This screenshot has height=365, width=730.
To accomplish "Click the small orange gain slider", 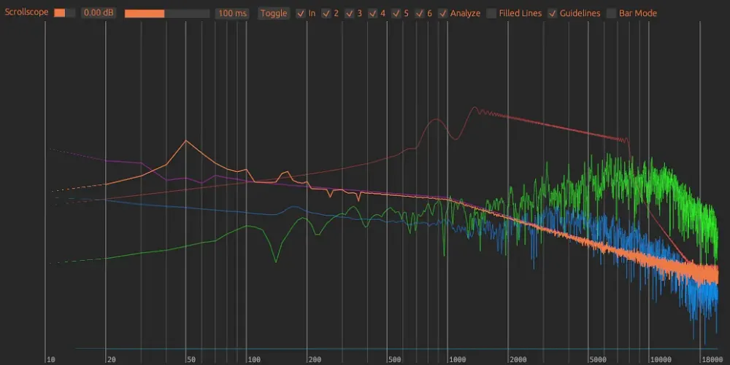I will pos(64,13).
